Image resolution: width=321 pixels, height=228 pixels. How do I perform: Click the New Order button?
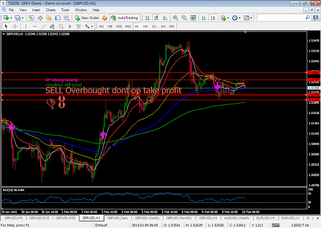click(x=87, y=18)
